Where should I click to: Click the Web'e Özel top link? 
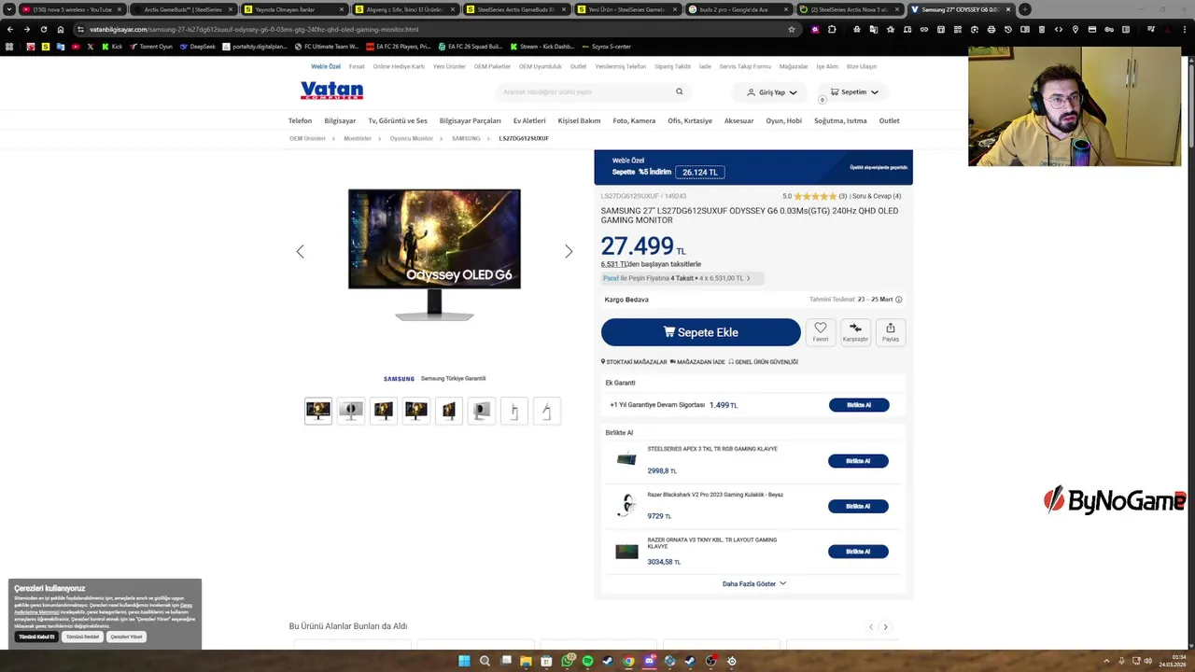pyautogui.click(x=326, y=66)
